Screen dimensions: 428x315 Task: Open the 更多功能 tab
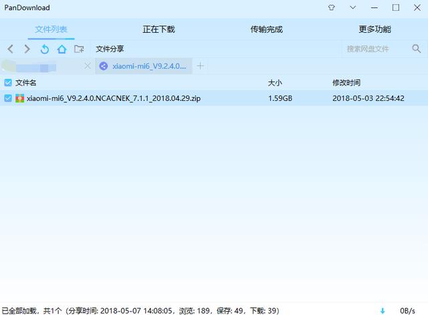click(x=374, y=29)
